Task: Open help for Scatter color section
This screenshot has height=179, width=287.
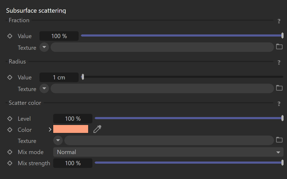Action: (279, 104)
